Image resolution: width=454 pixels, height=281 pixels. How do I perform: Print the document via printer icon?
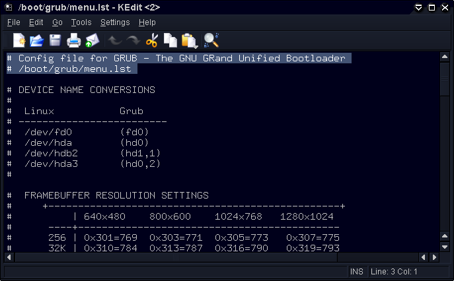(x=73, y=40)
